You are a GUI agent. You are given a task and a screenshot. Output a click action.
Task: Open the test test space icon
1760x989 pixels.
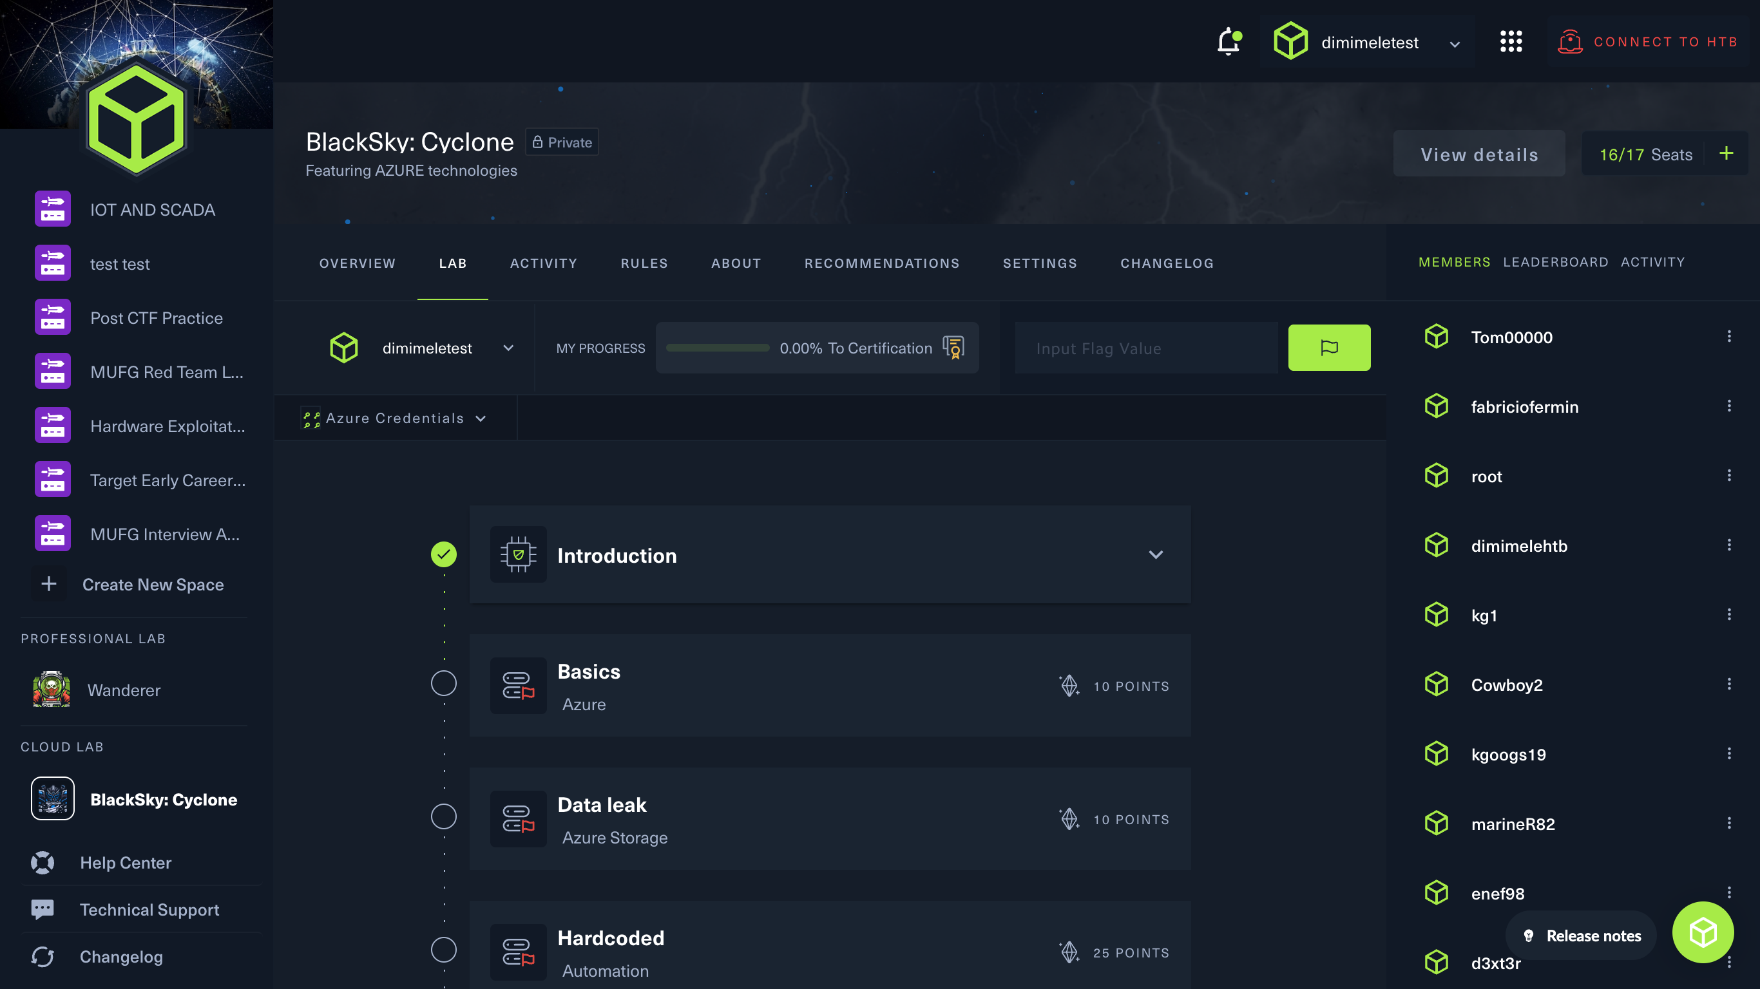(x=53, y=263)
